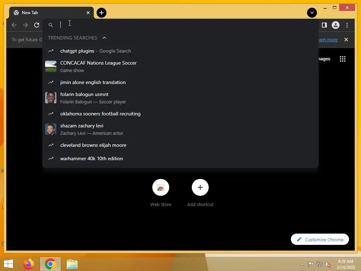The width and height of the screenshot is (361, 271).
Task: Select shazam zachary levi suggestion
Action: click(180, 129)
